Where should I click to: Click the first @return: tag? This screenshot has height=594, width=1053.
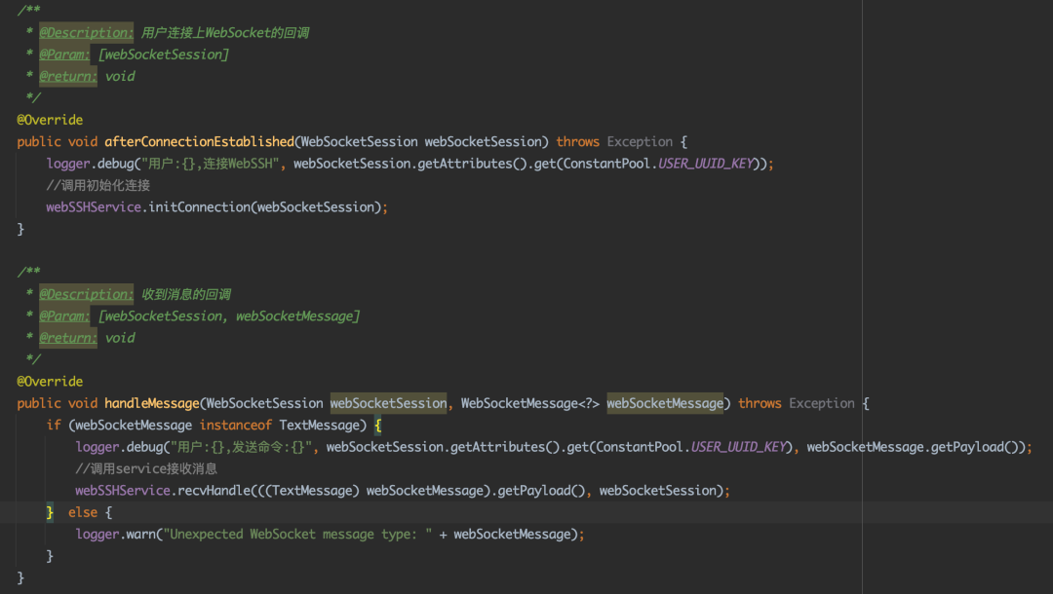coord(68,76)
